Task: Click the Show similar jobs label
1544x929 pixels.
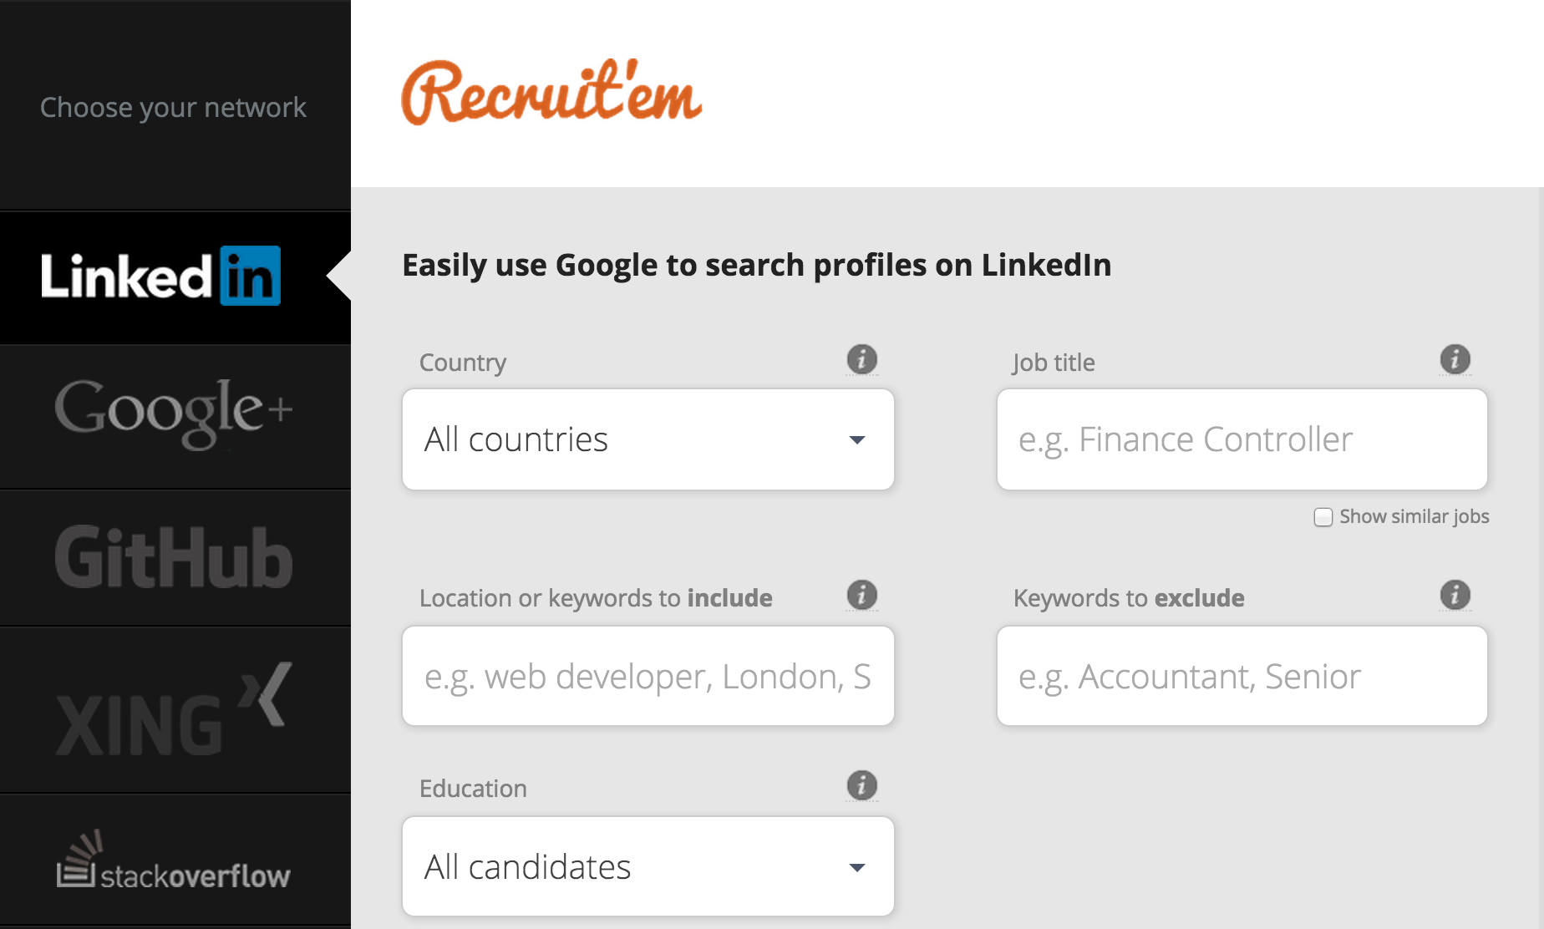Action: [1414, 516]
